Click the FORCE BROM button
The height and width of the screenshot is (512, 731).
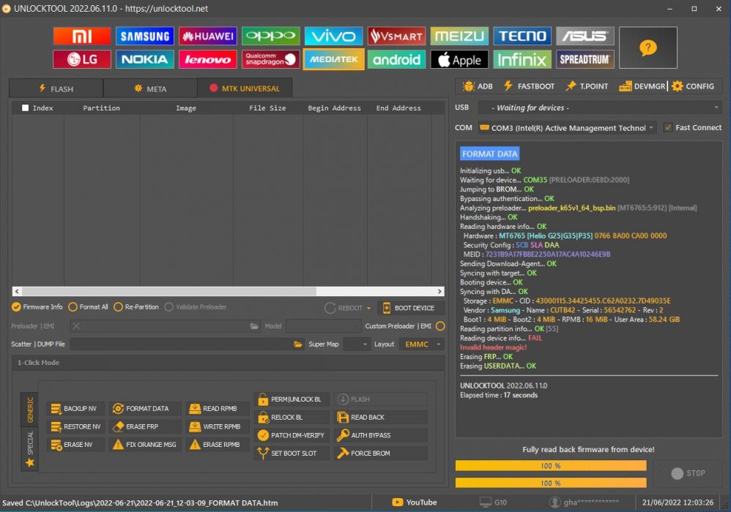click(380, 453)
